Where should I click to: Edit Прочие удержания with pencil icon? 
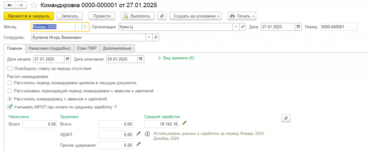(139, 144)
